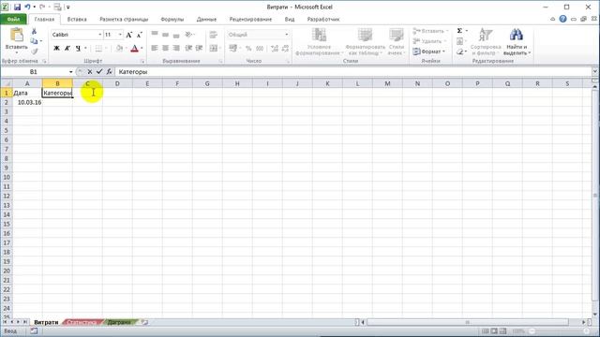Toggle Italic (К) formatting
The width and height of the screenshot is (600, 337).
pyautogui.click(x=67, y=48)
